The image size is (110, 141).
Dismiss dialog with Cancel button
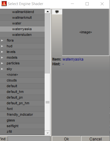(x=96, y=139)
